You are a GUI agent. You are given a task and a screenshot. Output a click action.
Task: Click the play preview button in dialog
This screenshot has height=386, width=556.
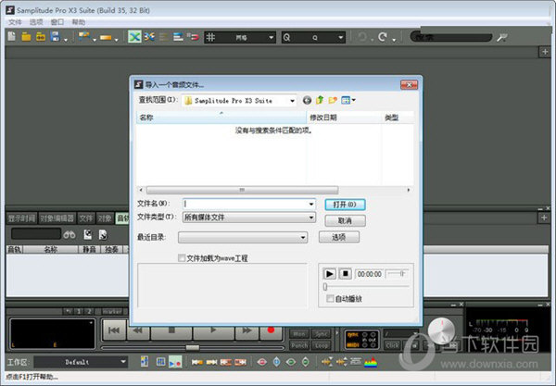click(329, 274)
